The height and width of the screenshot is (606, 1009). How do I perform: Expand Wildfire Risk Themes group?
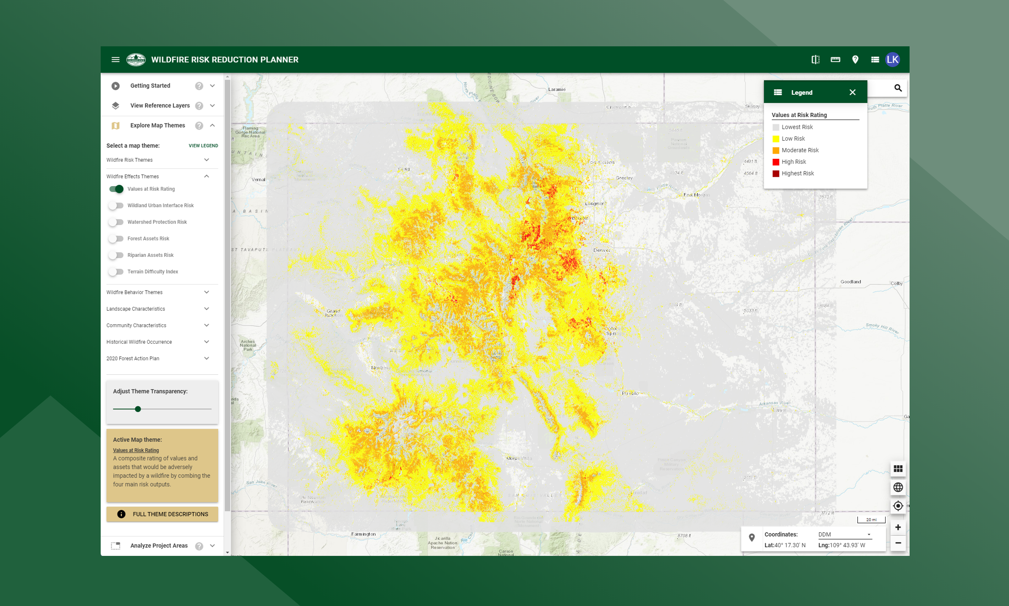(x=207, y=160)
